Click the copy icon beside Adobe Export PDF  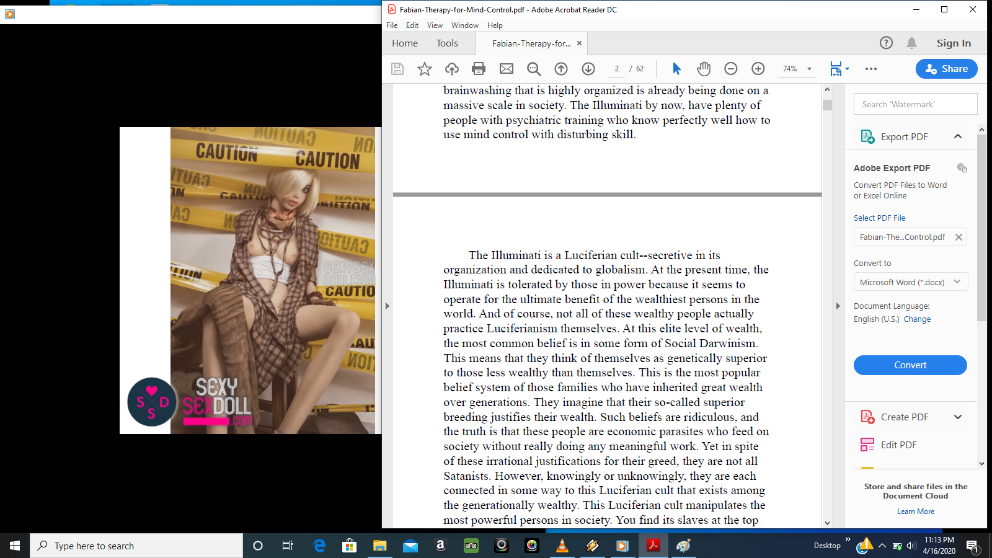(x=962, y=168)
